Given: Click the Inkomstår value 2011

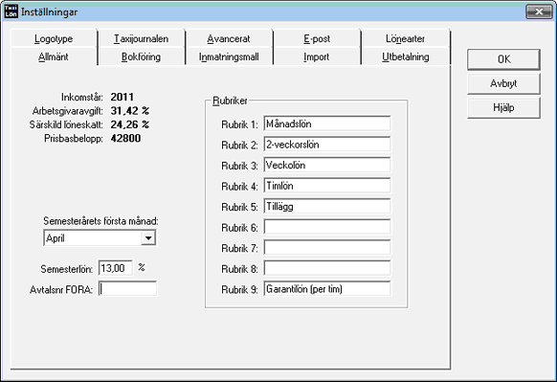Looking at the screenshot, I should 123,97.
